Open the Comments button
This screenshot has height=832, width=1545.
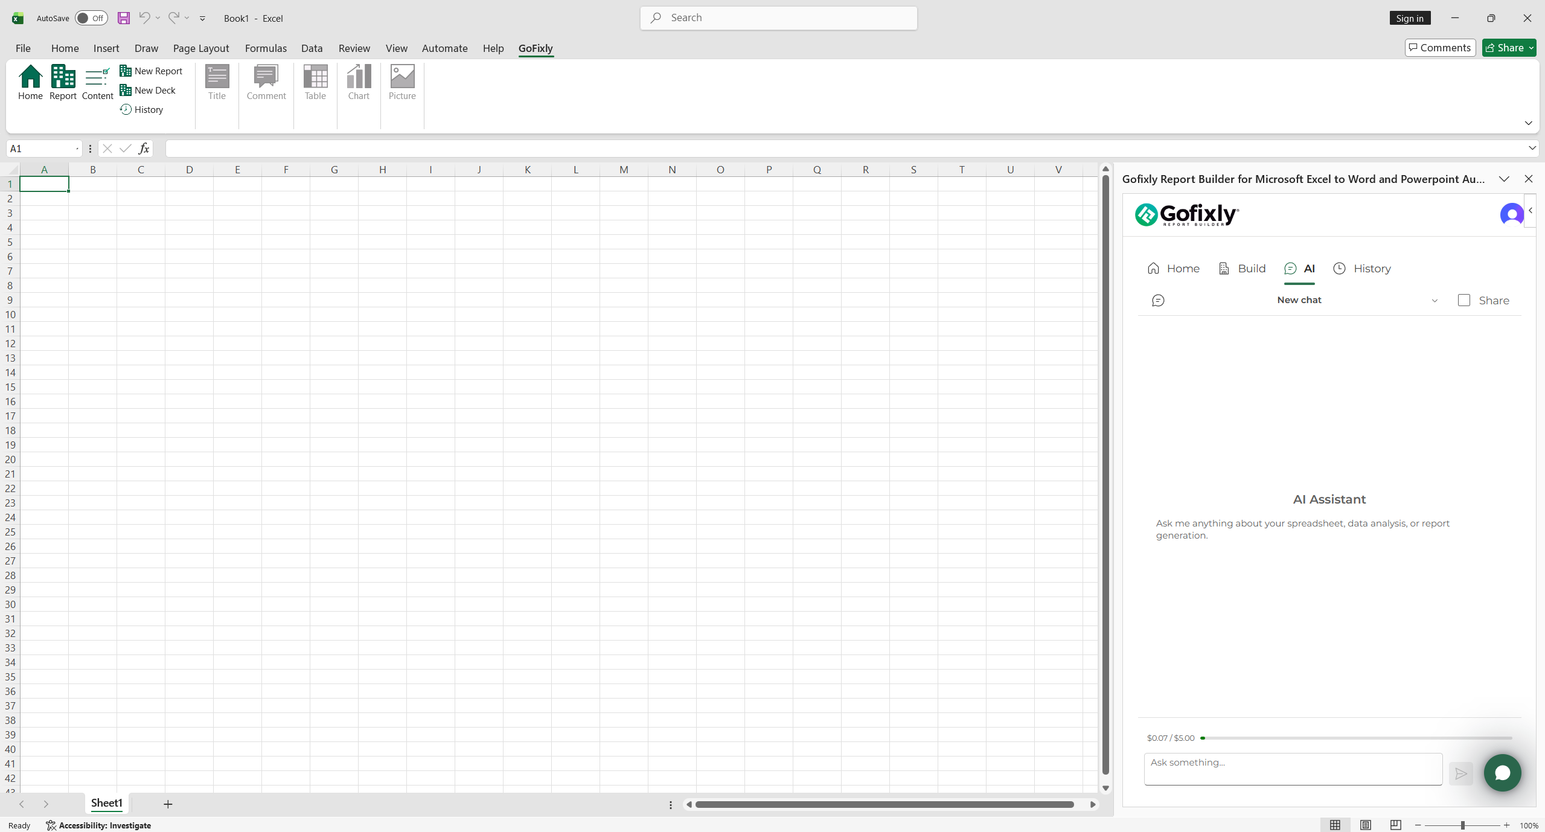click(x=1440, y=48)
